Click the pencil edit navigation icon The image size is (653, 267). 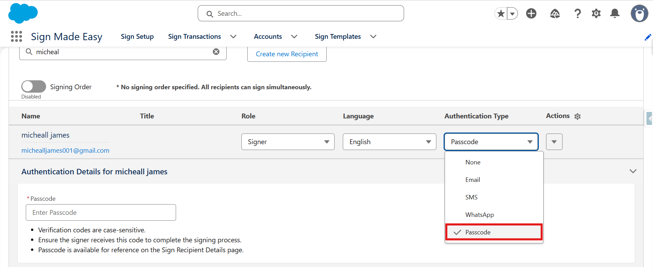click(648, 37)
